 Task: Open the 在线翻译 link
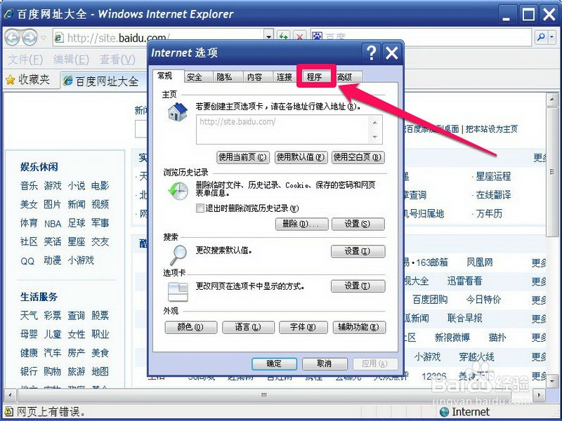click(493, 195)
